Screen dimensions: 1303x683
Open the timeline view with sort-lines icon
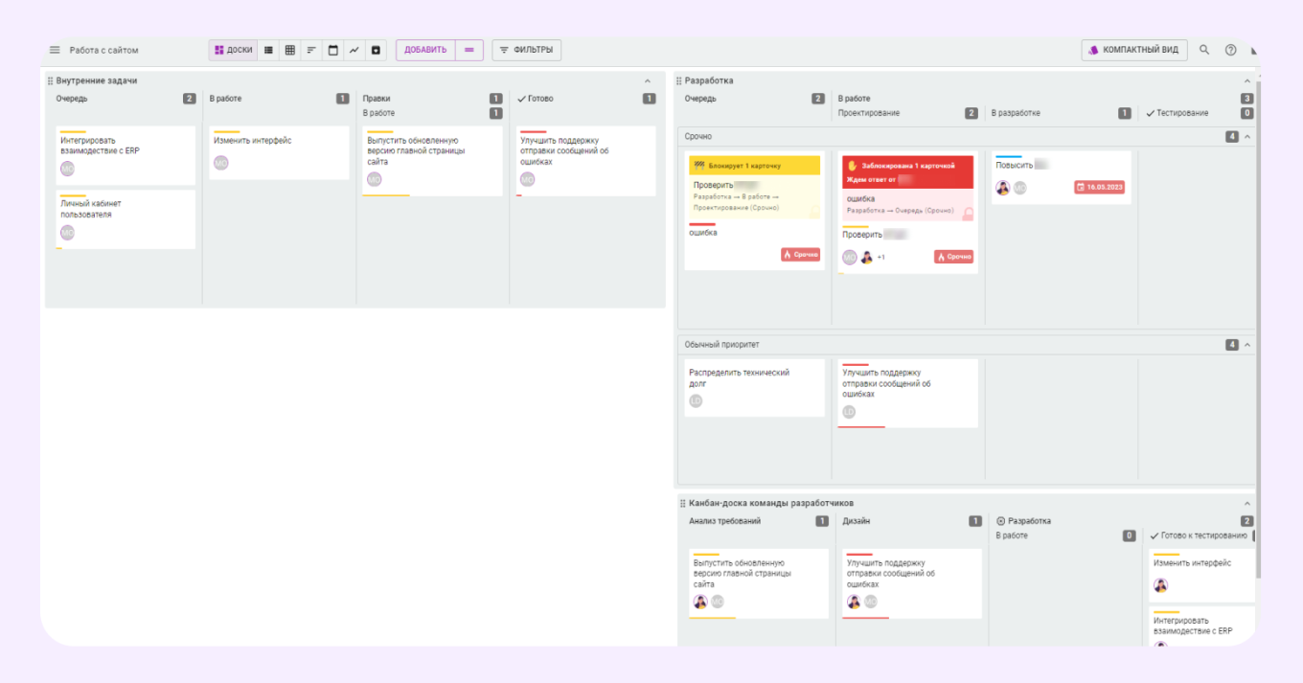tap(311, 50)
